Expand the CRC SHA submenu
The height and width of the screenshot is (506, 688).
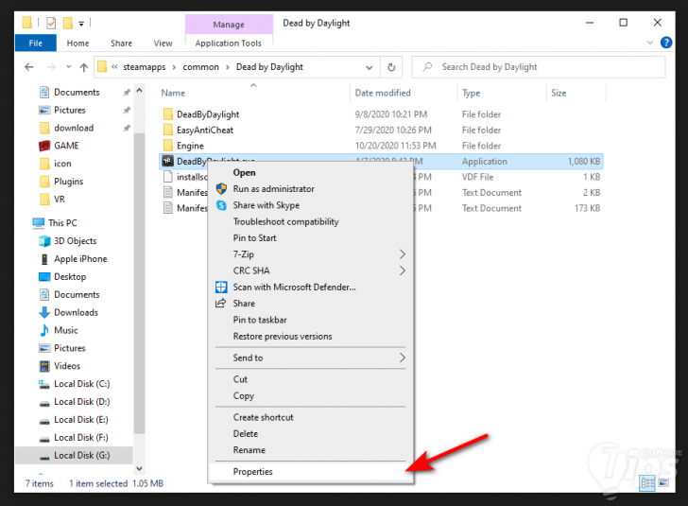tap(311, 270)
